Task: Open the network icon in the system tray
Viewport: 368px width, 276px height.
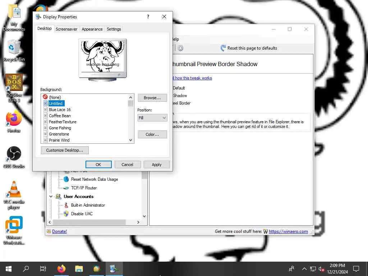Action: (x=313, y=269)
